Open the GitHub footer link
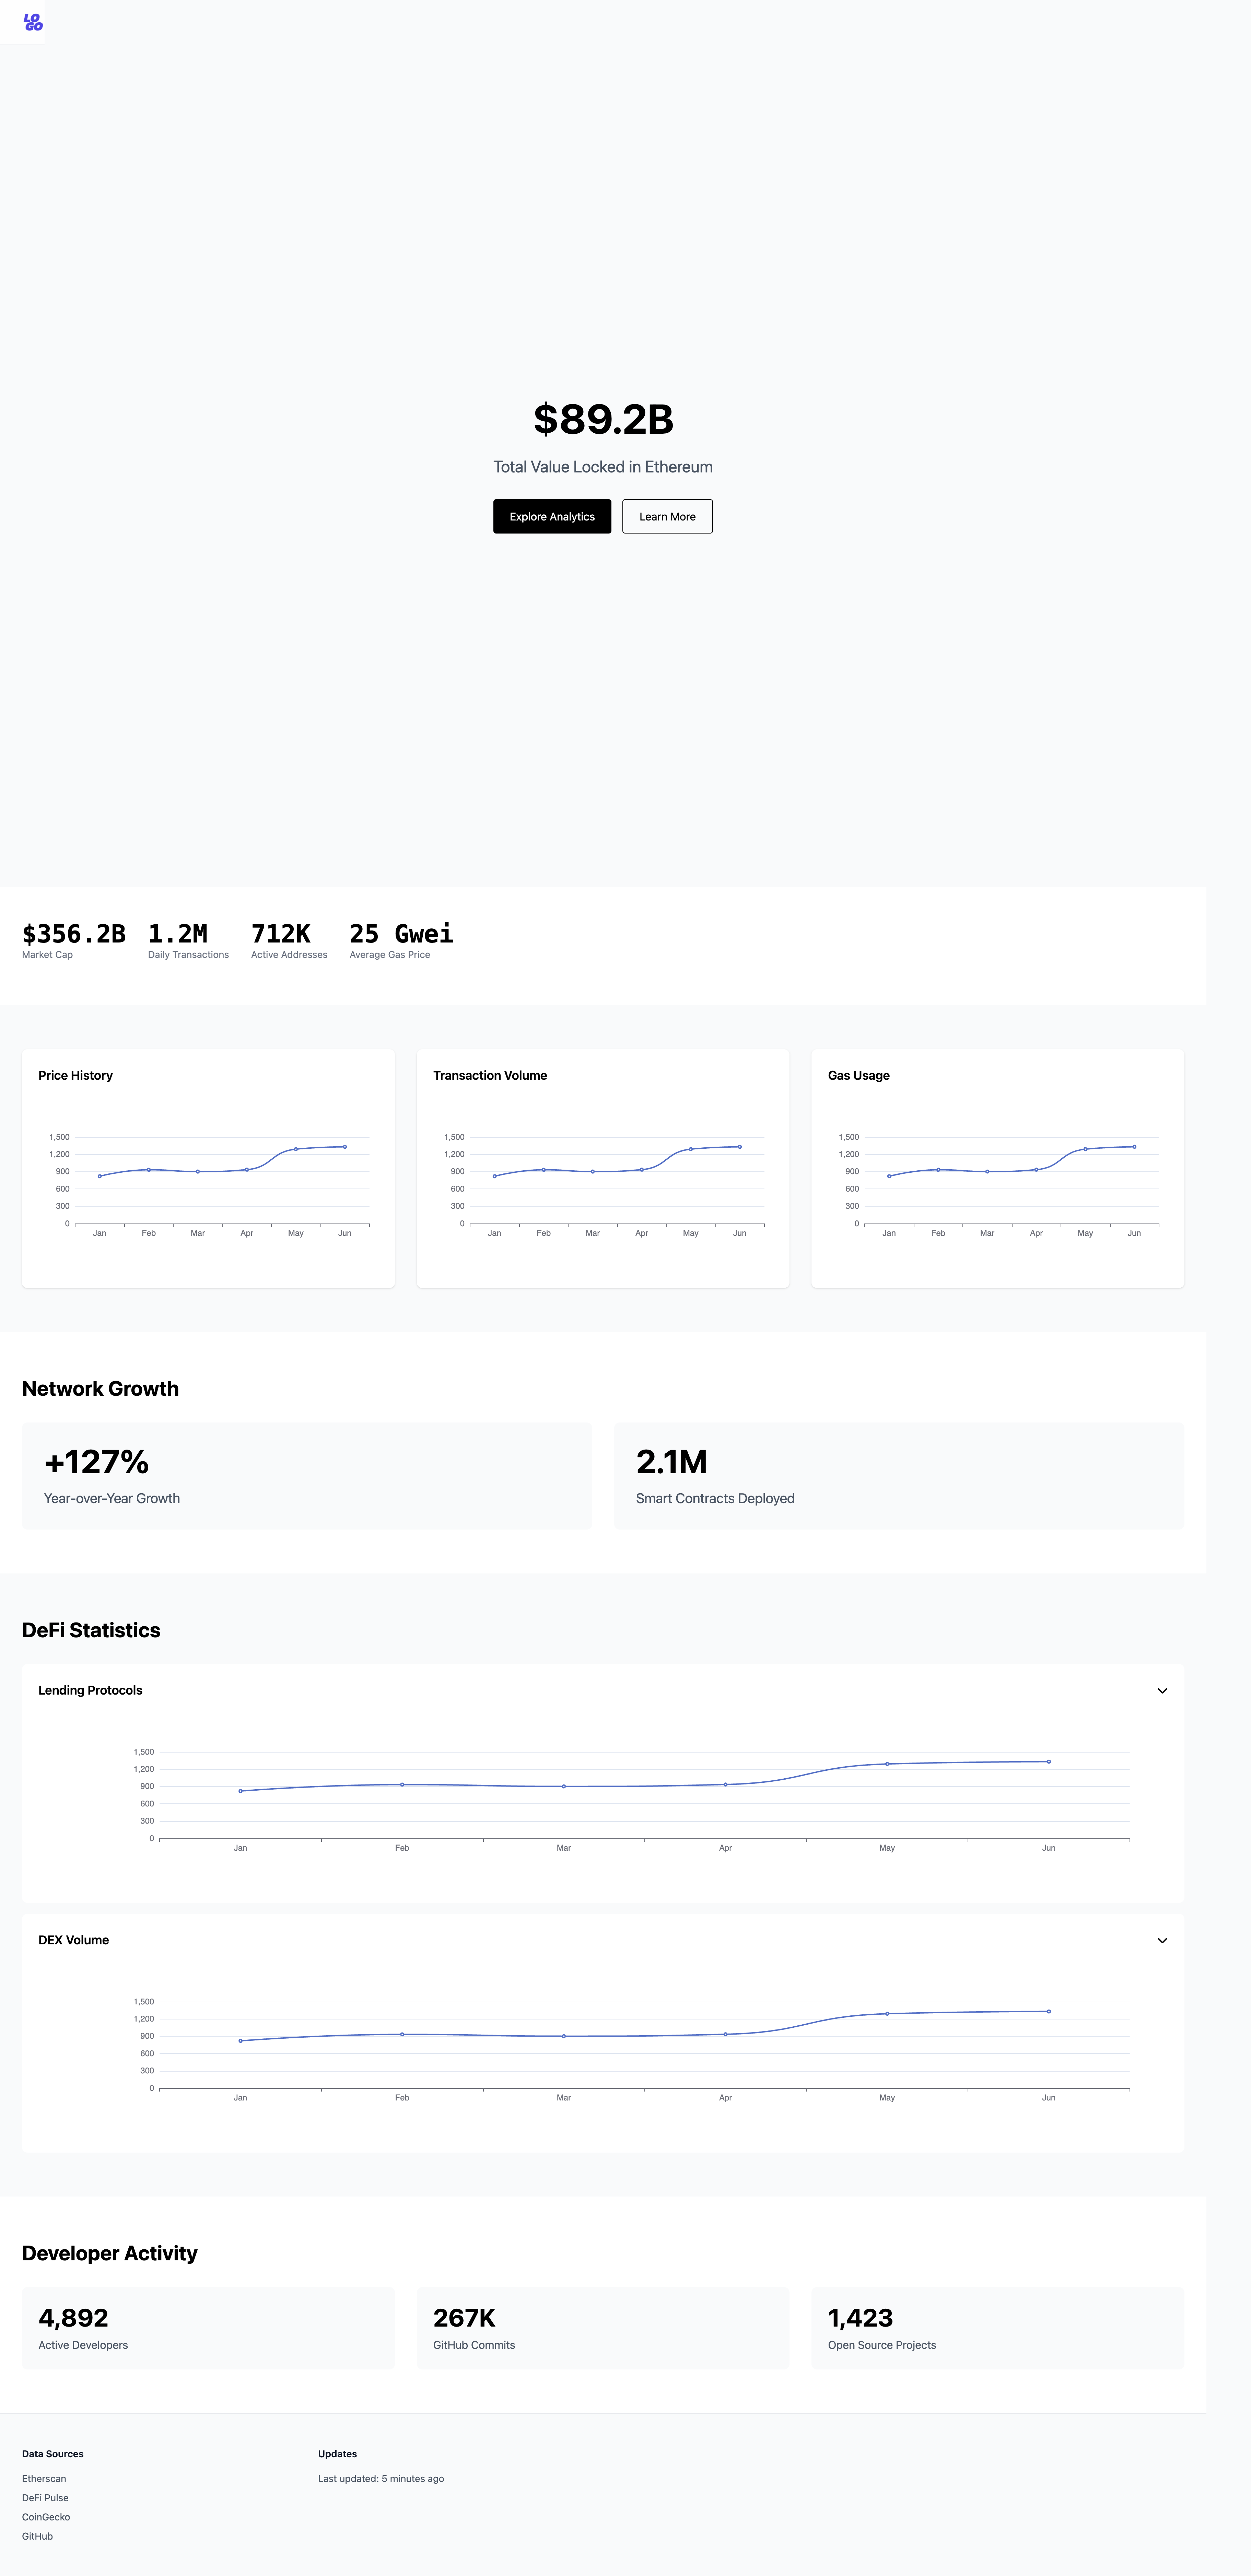This screenshot has height=2576, width=1251. (x=37, y=2535)
